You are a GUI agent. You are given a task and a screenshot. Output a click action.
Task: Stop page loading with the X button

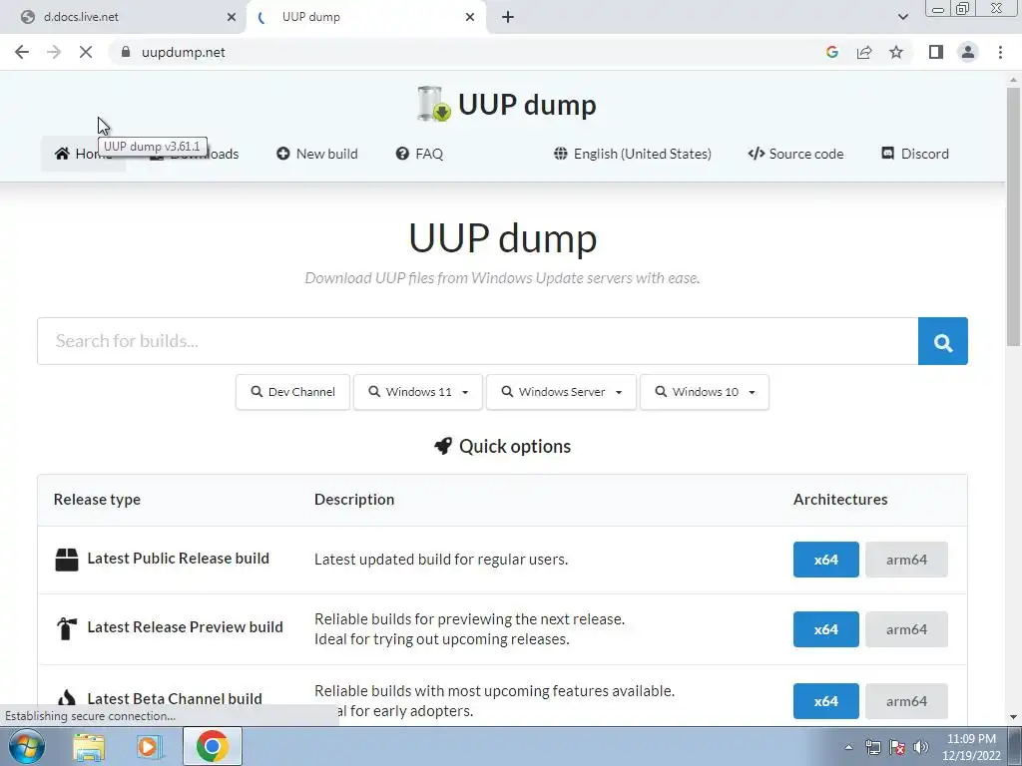click(86, 52)
